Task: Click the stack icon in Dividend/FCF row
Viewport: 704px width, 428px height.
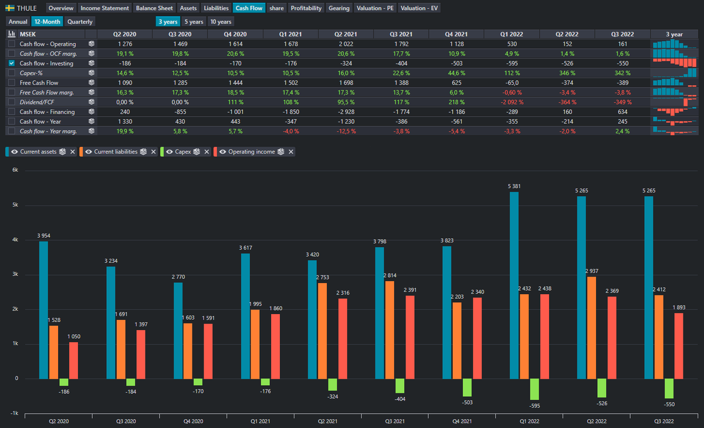Action: [92, 102]
